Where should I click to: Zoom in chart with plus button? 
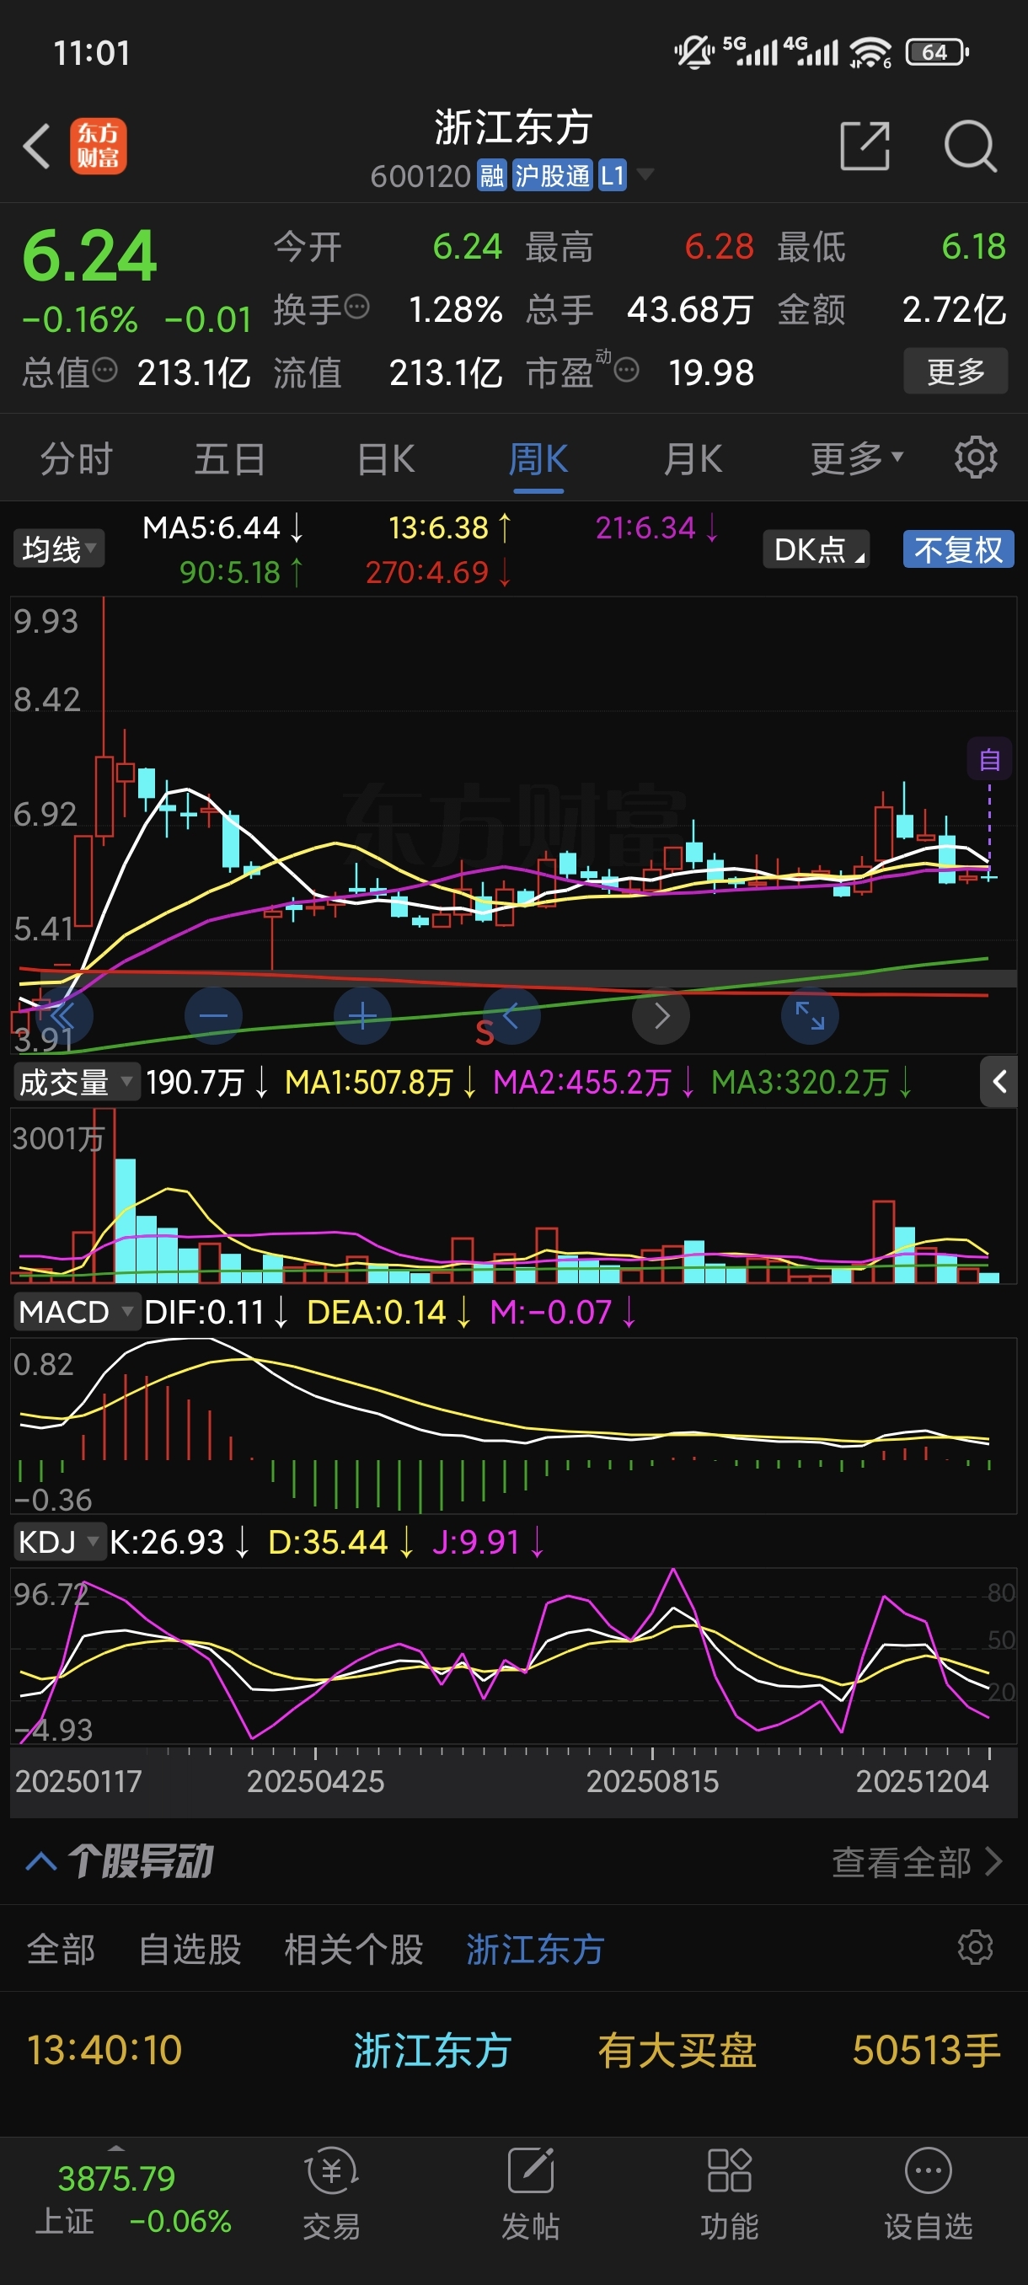tap(363, 1015)
